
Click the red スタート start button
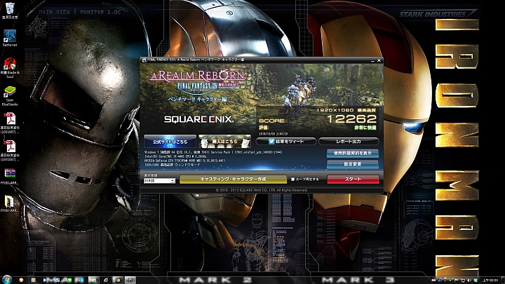coord(353,180)
